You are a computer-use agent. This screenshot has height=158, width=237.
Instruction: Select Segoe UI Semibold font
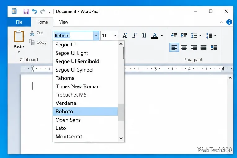tap(85, 61)
